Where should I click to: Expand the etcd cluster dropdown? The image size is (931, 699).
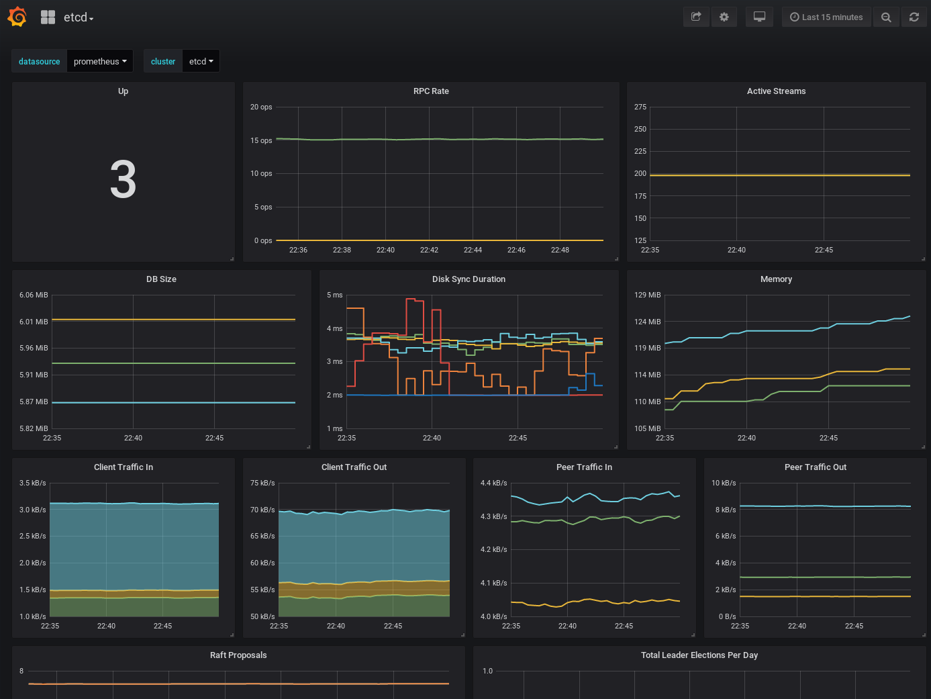pos(201,61)
